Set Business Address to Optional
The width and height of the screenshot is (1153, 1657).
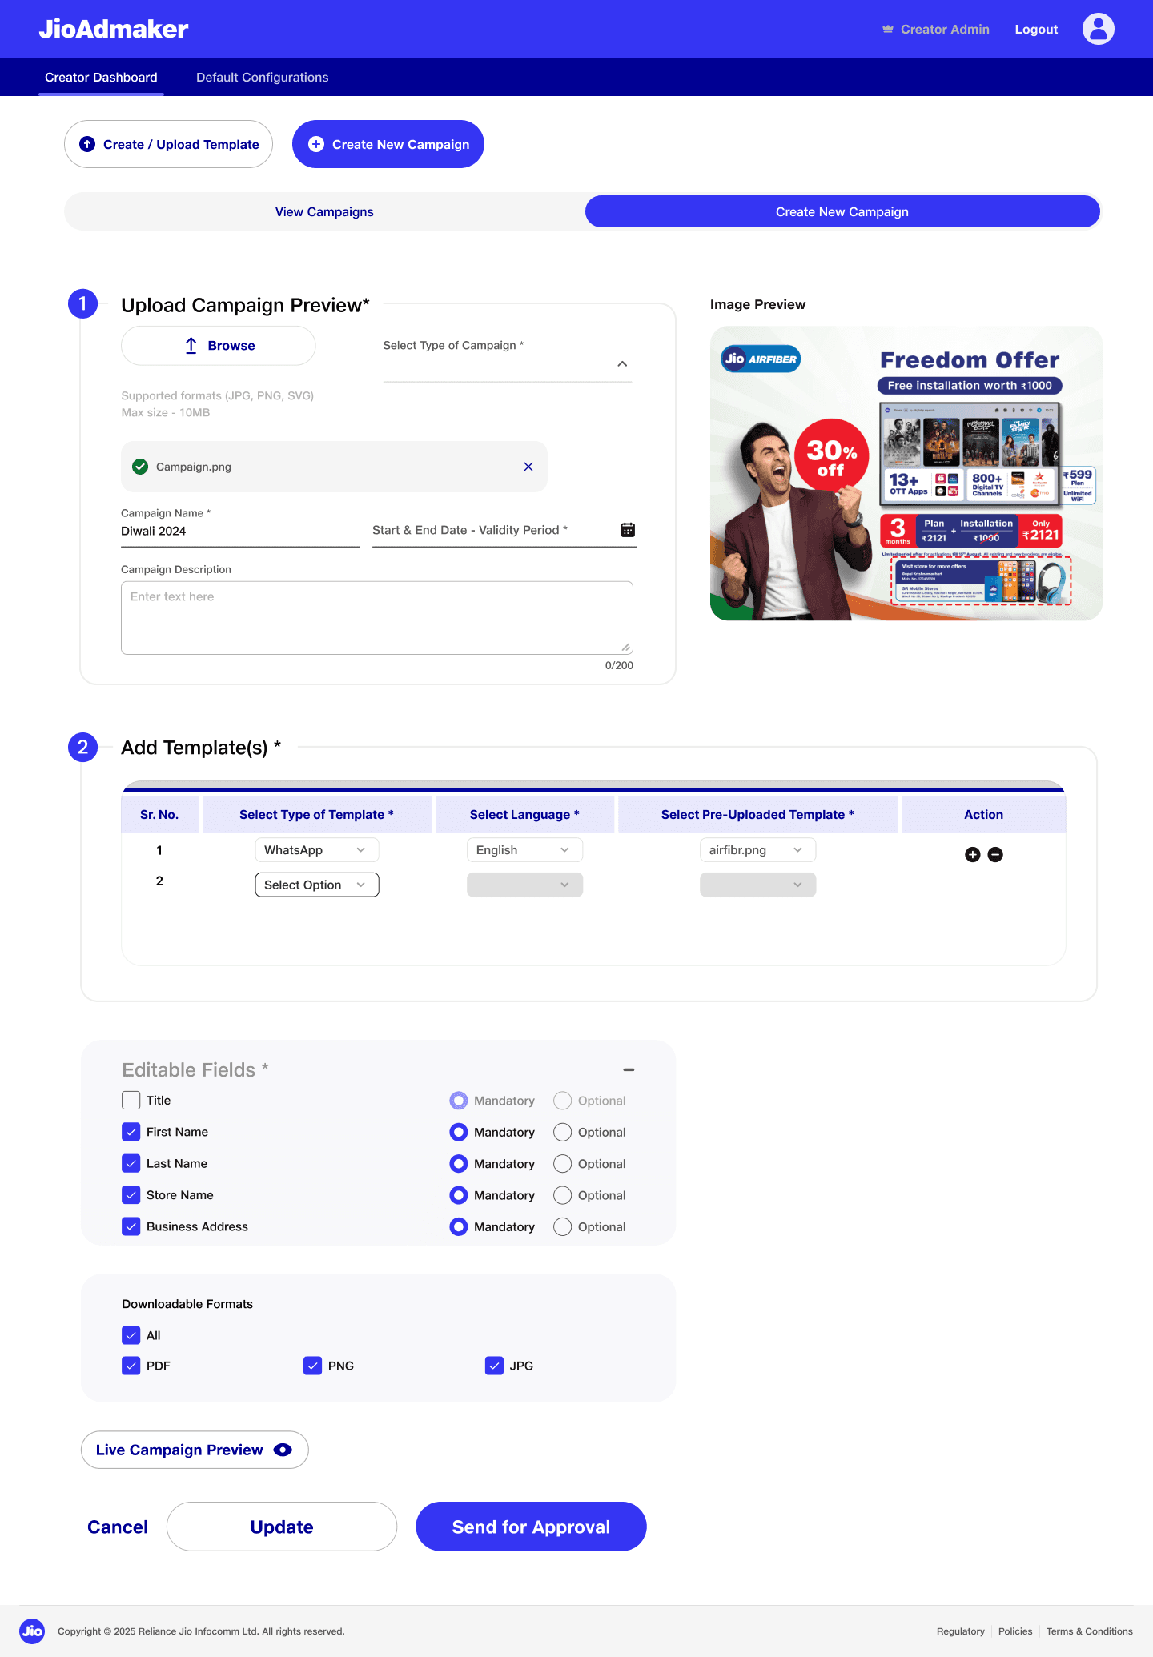tap(563, 1226)
